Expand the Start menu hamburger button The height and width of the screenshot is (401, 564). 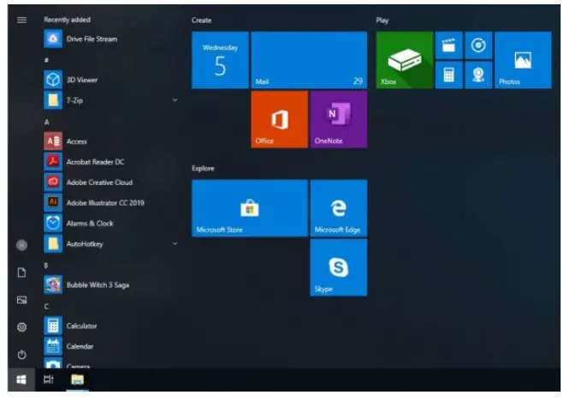click(x=21, y=20)
